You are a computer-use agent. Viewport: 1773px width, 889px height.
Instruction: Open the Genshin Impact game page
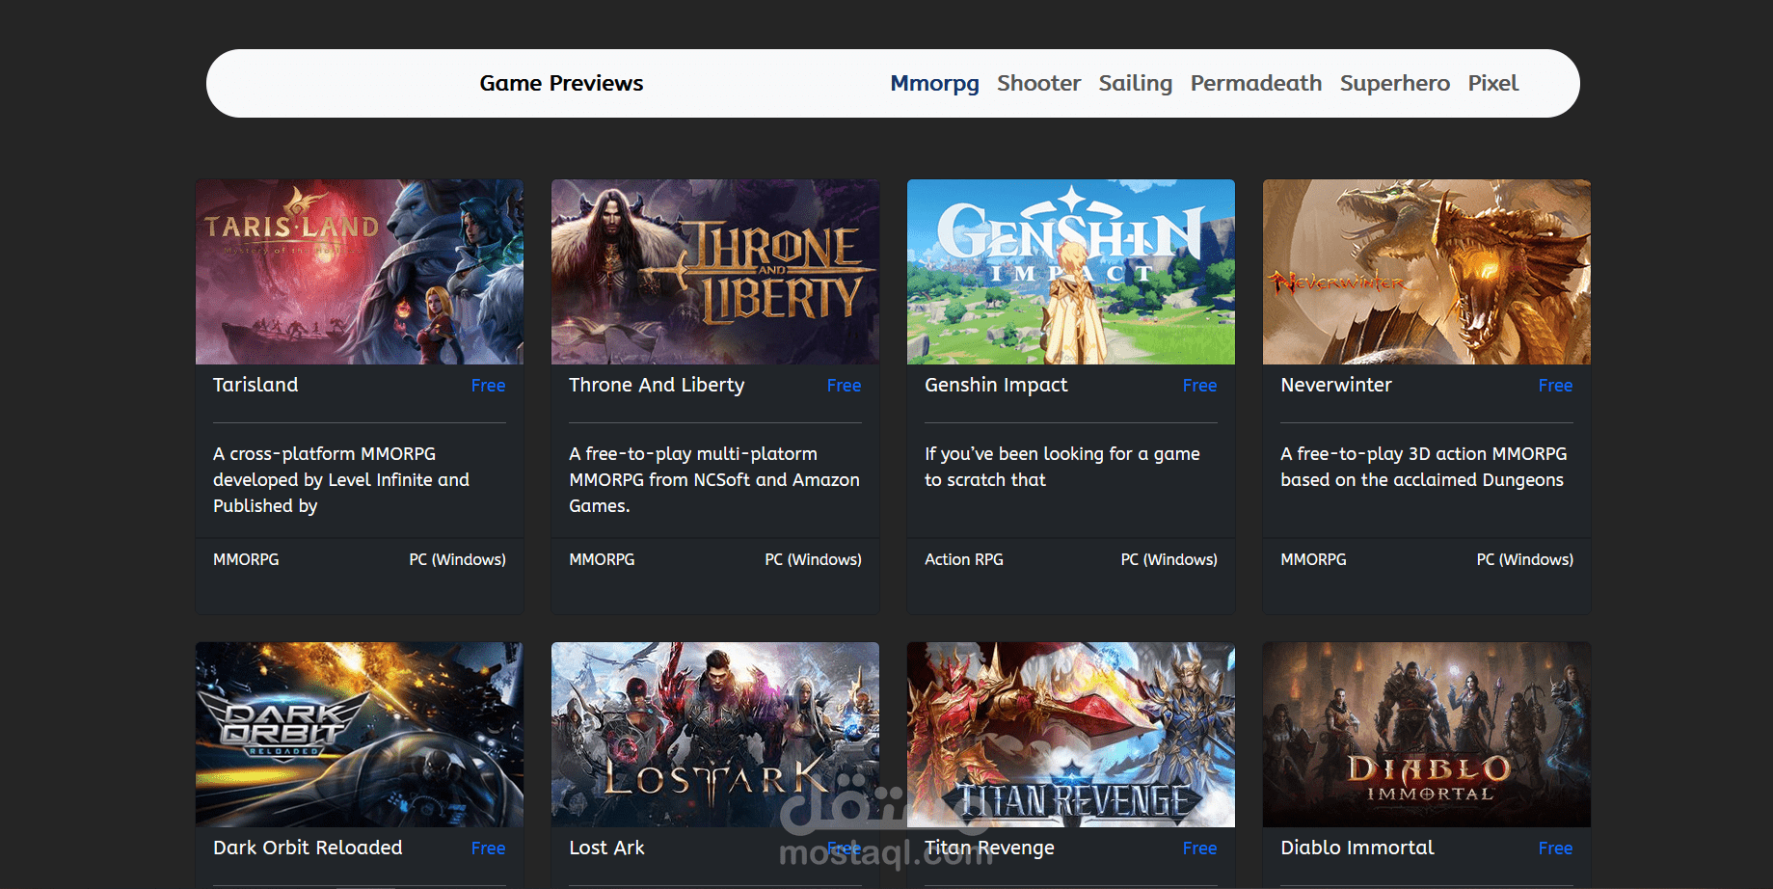click(996, 385)
